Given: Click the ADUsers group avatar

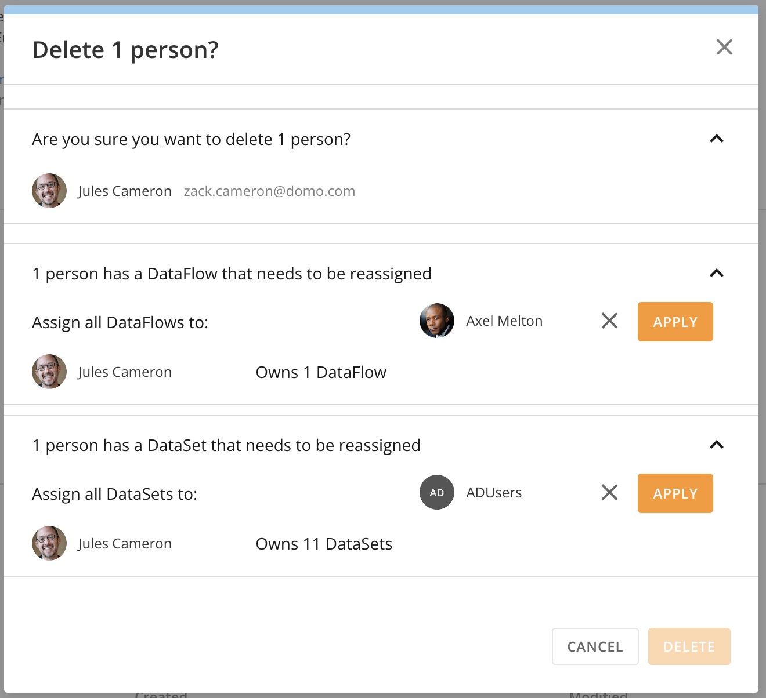Looking at the screenshot, I should point(437,492).
